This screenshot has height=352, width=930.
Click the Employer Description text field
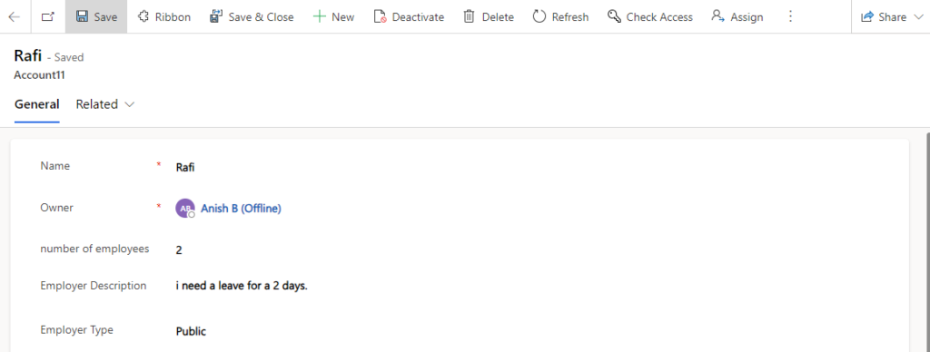coord(534,286)
